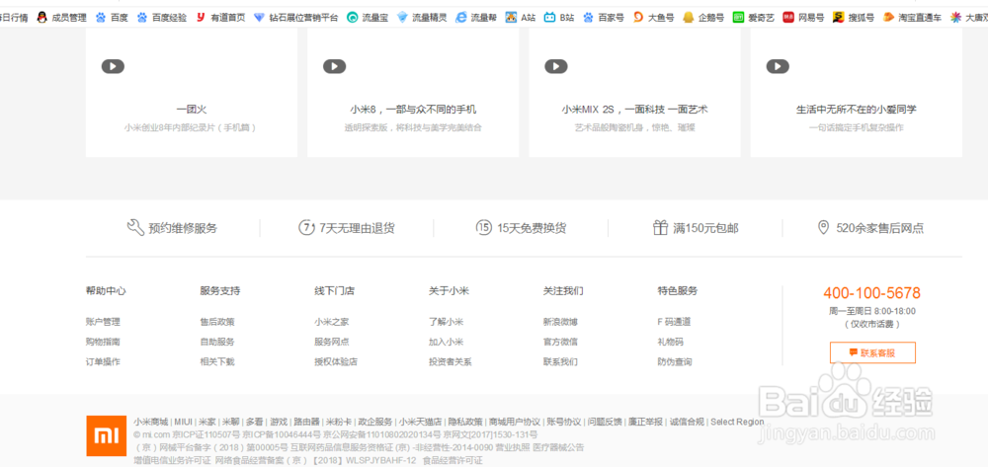Open the 礼物码 link
Screen dimensions: 988x467
[x=671, y=342]
